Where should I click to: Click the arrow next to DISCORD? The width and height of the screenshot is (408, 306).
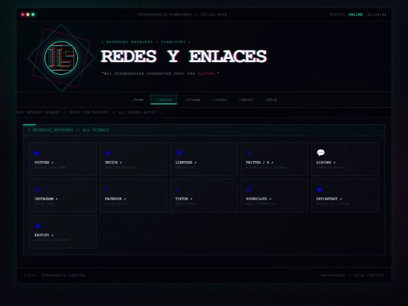[x=334, y=162]
